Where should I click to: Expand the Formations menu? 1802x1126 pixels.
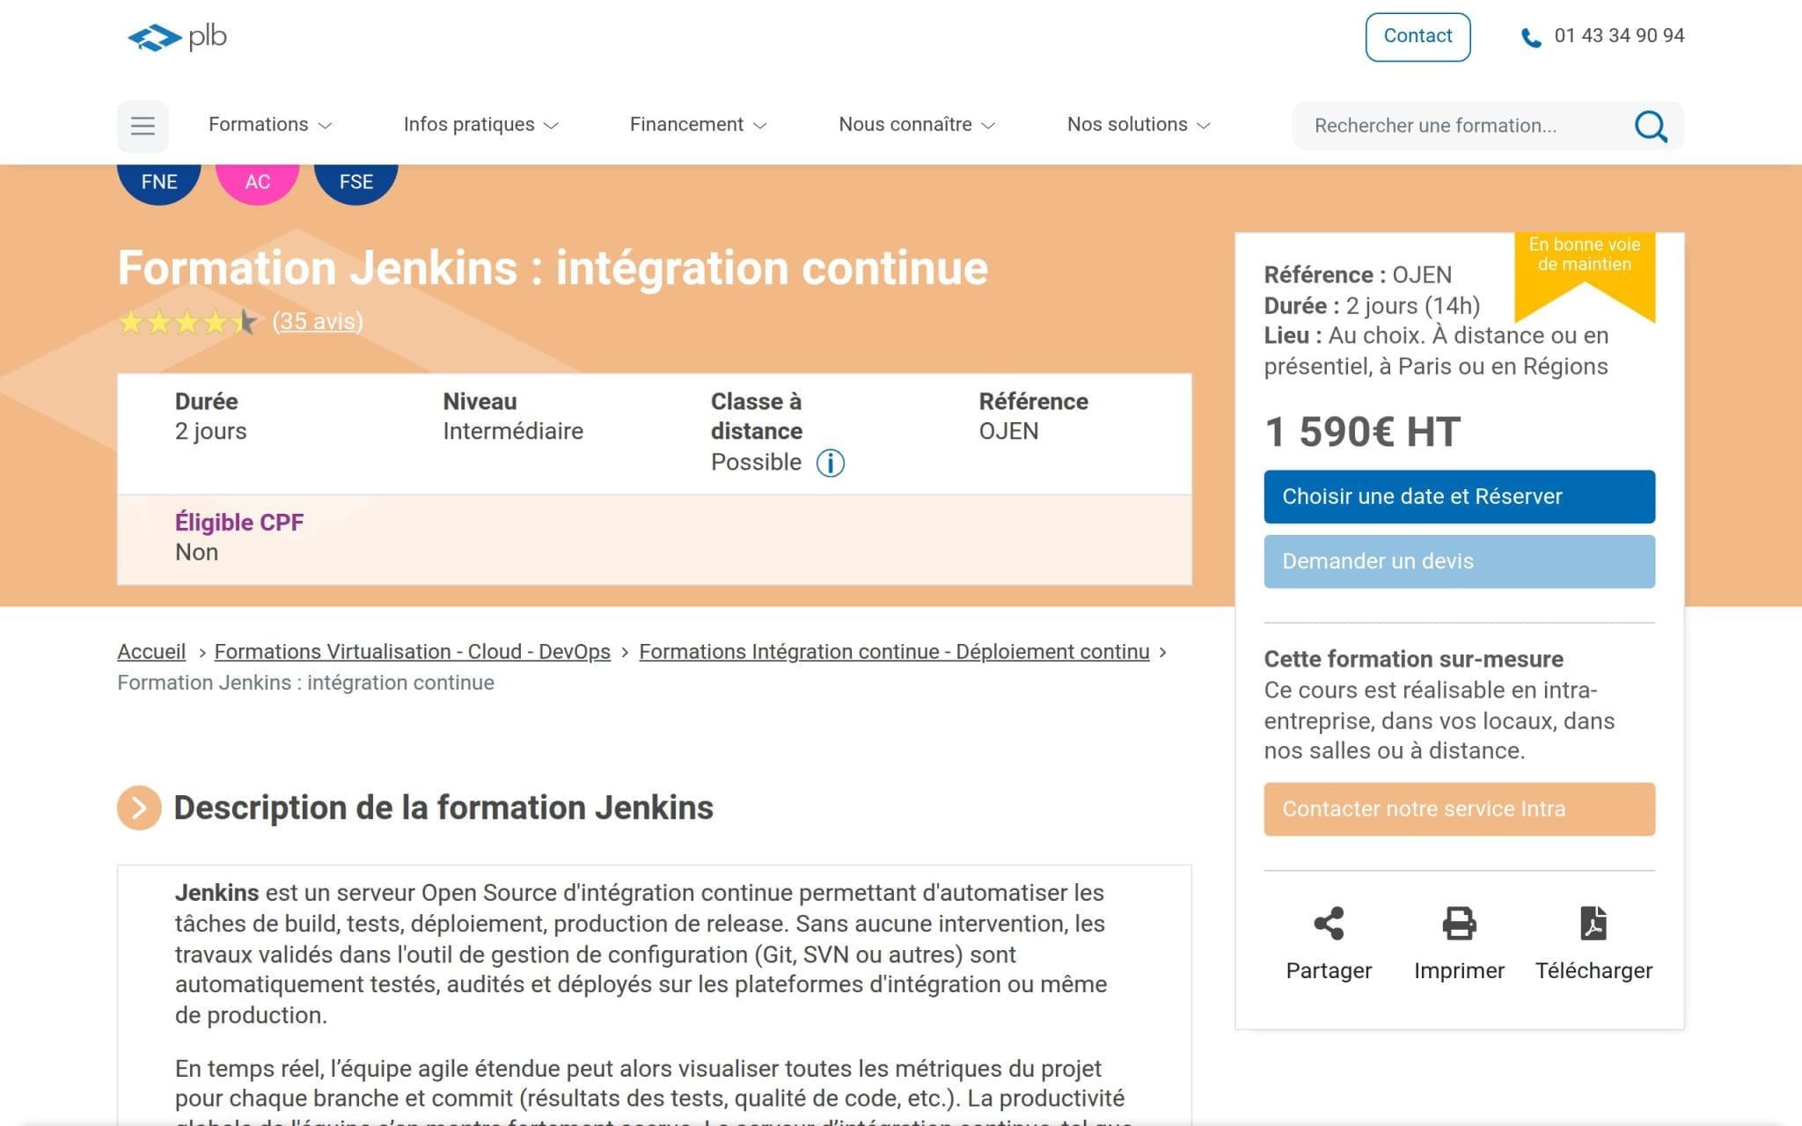pos(269,125)
